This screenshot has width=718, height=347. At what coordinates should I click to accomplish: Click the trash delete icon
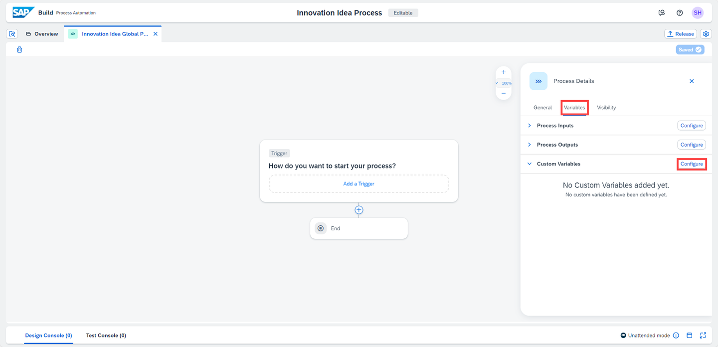(19, 49)
